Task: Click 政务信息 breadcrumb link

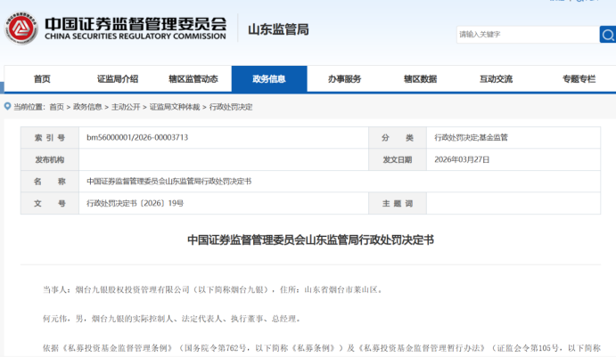Action: point(87,107)
